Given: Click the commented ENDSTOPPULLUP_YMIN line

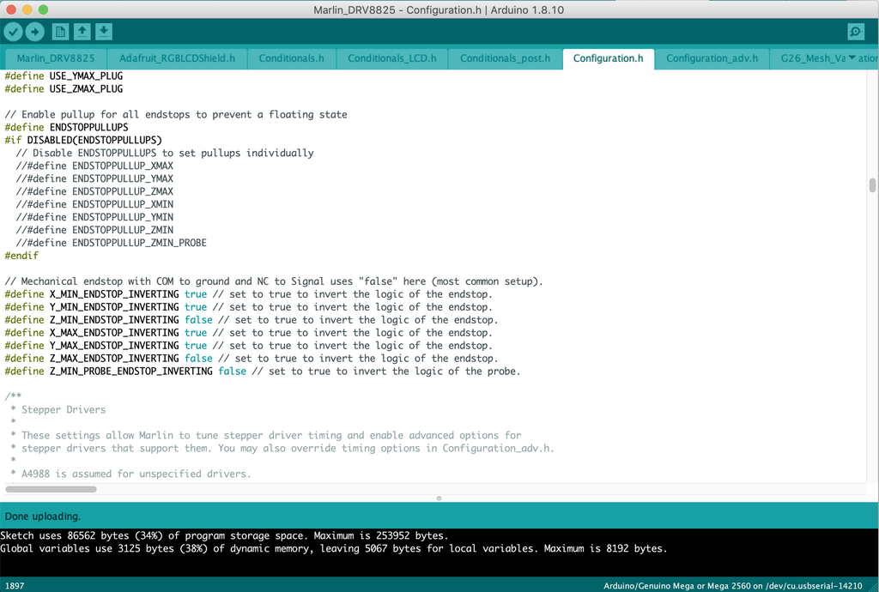Looking at the screenshot, I should pyautogui.click(x=94, y=217).
